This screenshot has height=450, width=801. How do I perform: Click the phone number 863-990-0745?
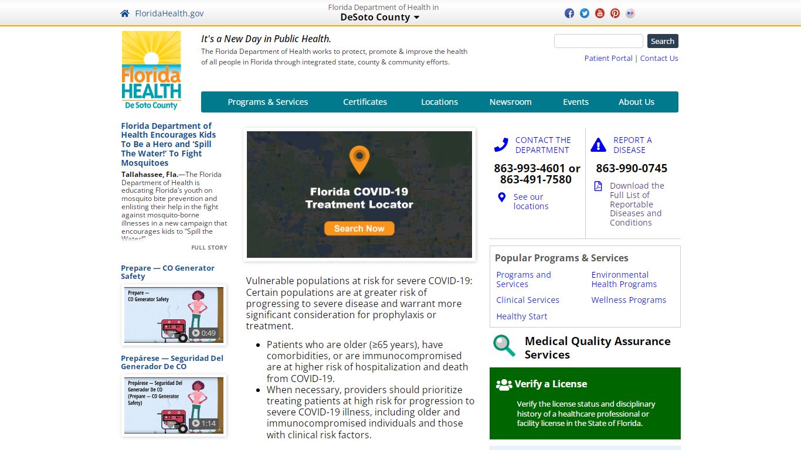(632, 168)
